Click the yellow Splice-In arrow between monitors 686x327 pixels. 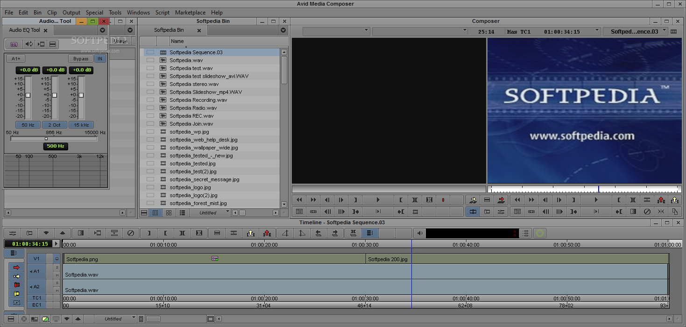coord(473,200)
